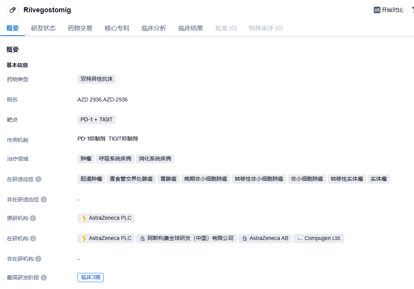The width and height of the screenshot is (414, 289).
Task: Switch to the 研发状态 tab
Action: [43, 28]
